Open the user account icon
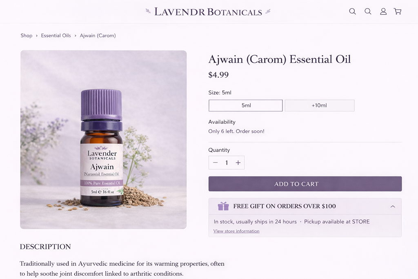418x279 pixels. (x=383, y=11)
